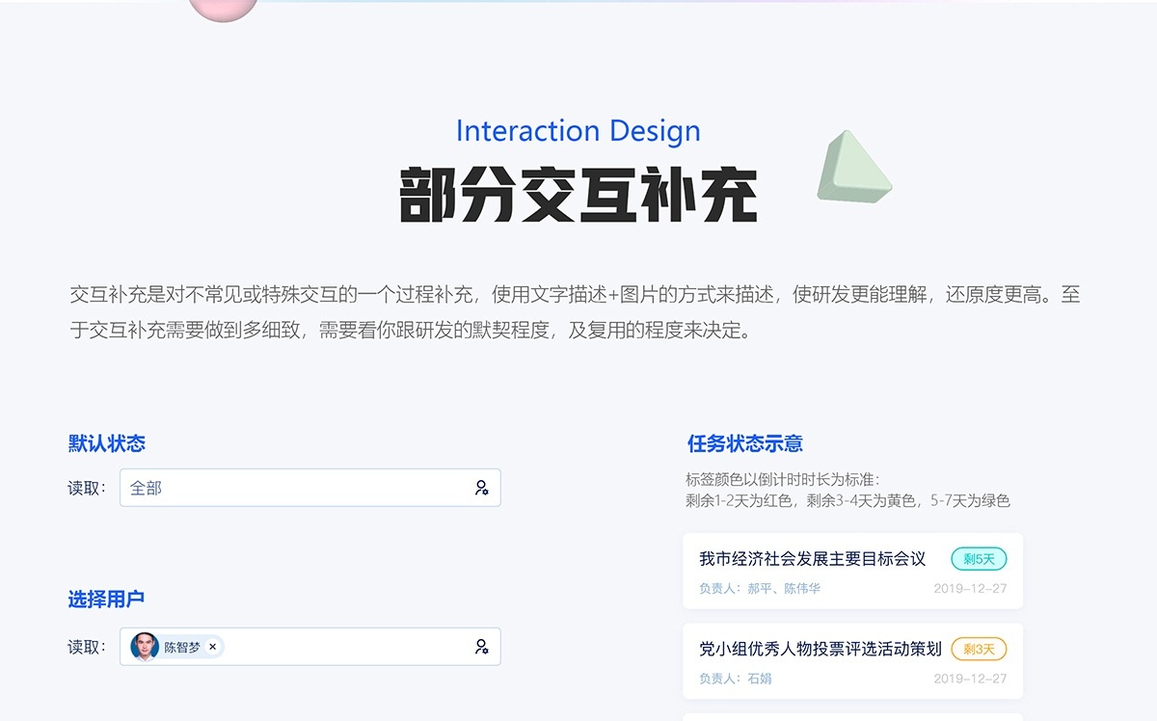Click the 陈智梦 name in the chip
1157x721 pixels.
pyautogui.click(x=182, y=648)
